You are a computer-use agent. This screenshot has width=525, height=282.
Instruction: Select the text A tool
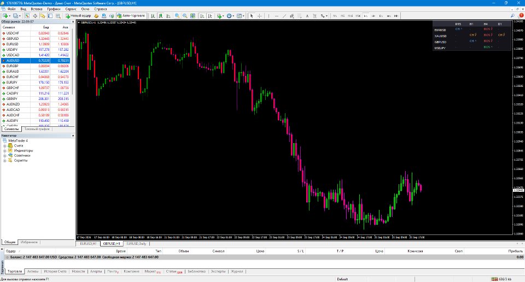(x=307, y=16)
